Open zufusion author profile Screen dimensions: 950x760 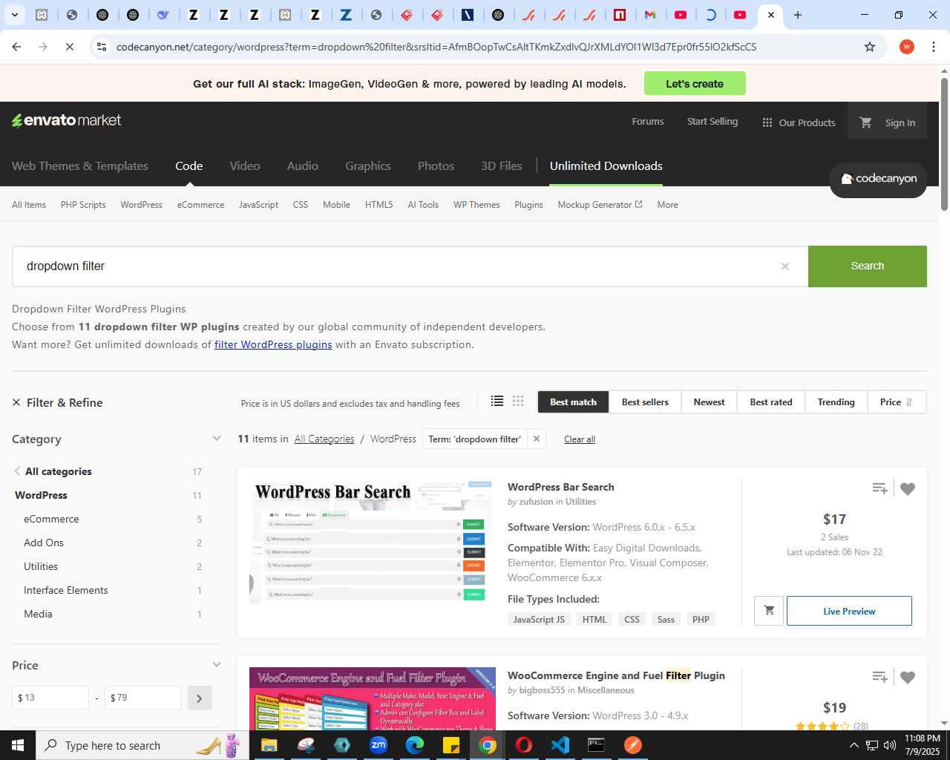point(536,502)
